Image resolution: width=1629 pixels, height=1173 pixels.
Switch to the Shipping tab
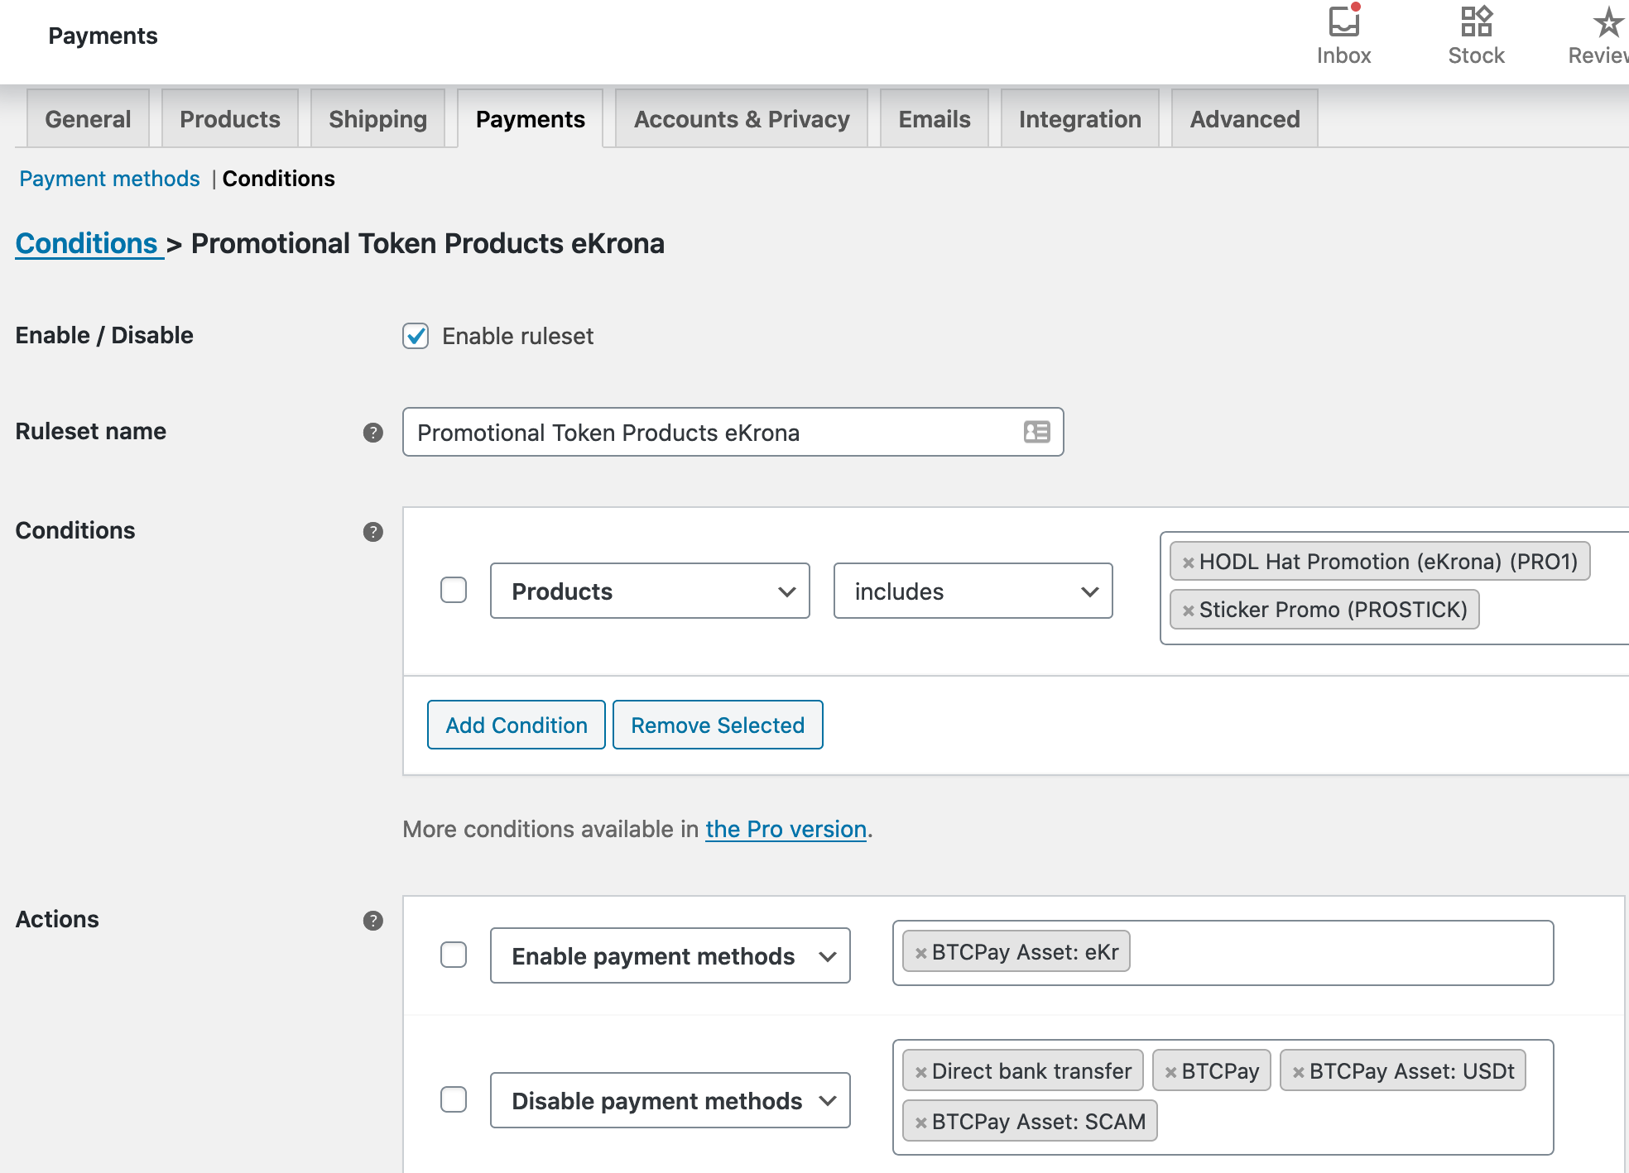(x=377, y=119)
